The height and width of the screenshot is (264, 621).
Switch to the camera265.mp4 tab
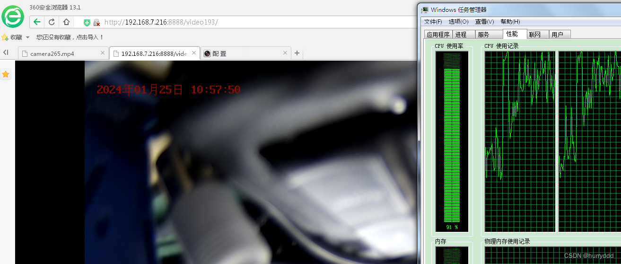pos(63,53)
